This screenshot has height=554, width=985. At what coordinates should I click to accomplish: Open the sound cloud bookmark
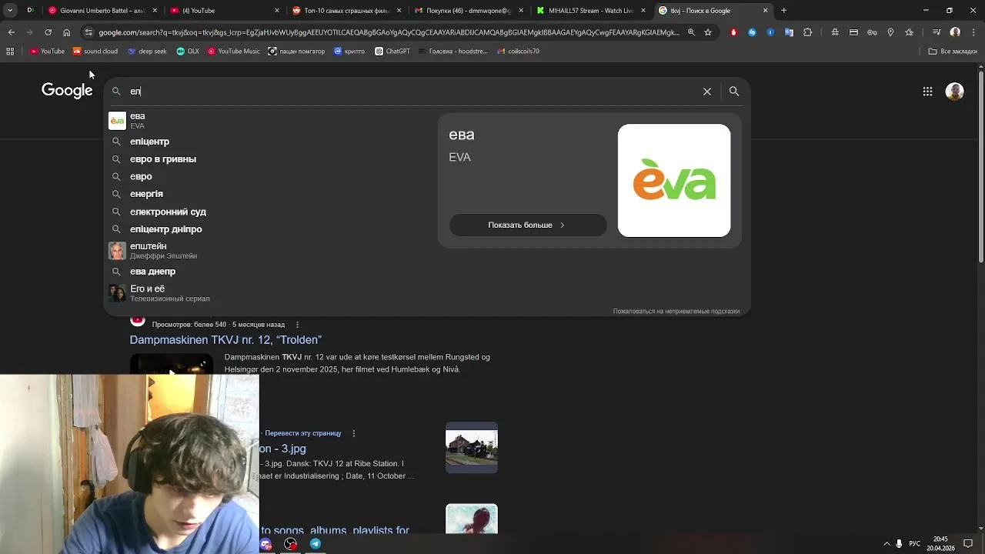coord(95,52)
